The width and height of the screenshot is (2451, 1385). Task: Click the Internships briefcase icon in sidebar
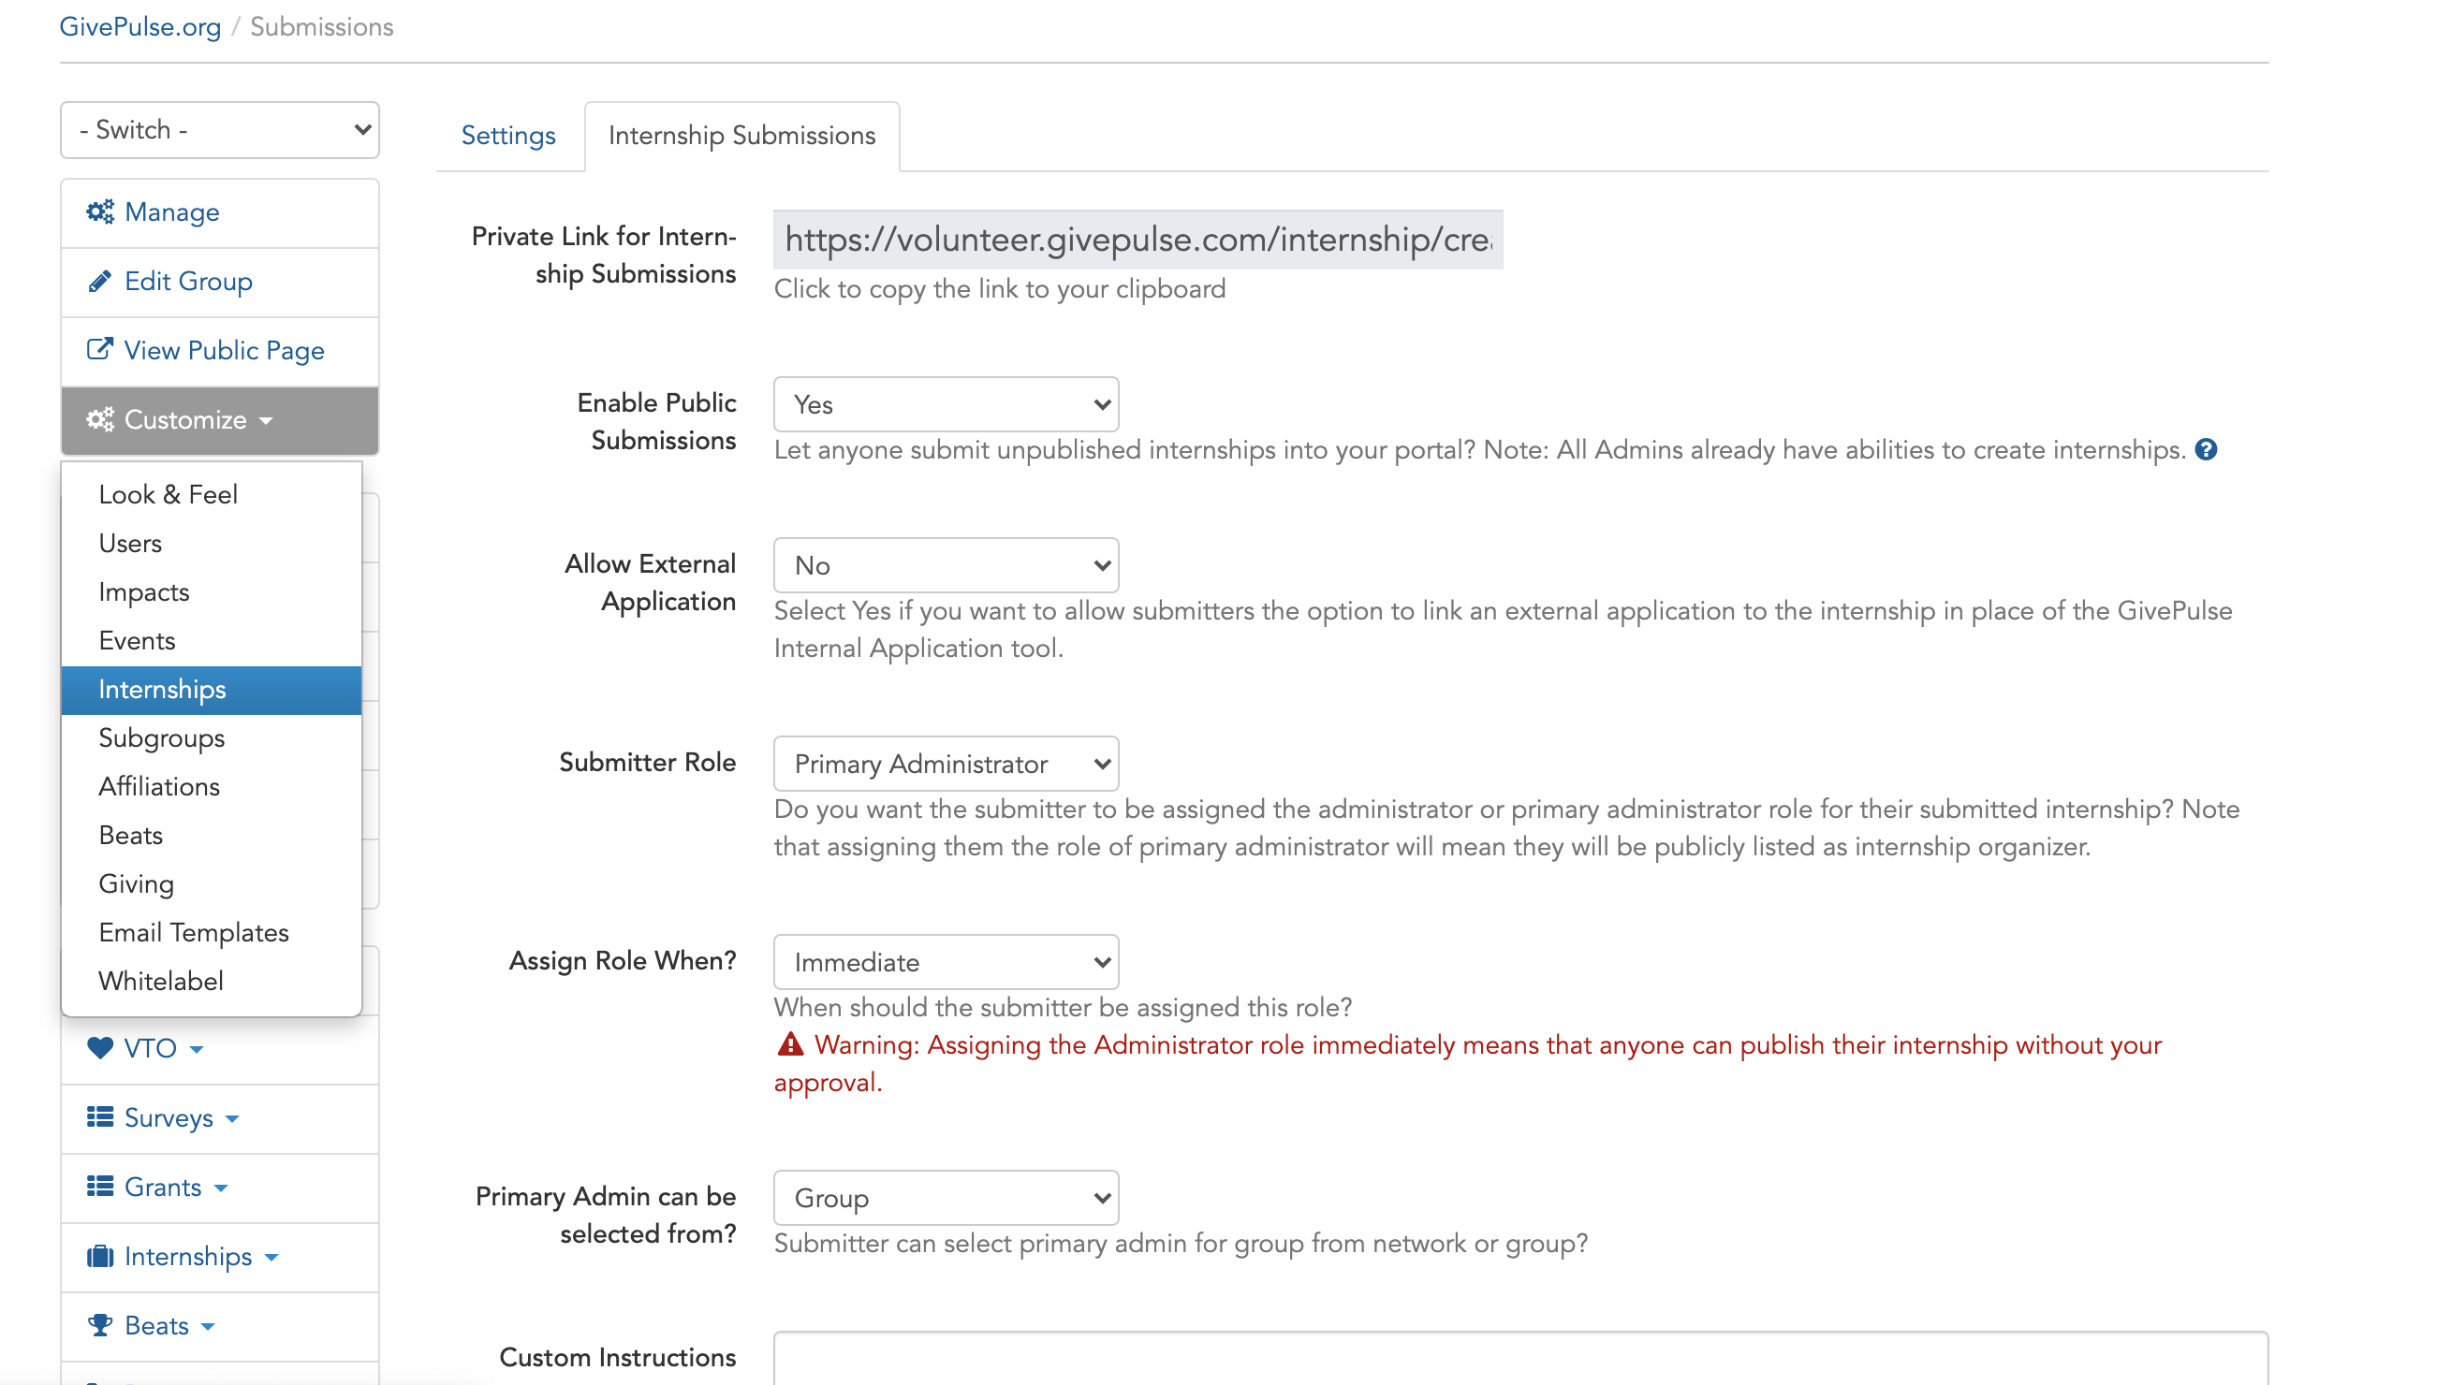pos(100,1256)
